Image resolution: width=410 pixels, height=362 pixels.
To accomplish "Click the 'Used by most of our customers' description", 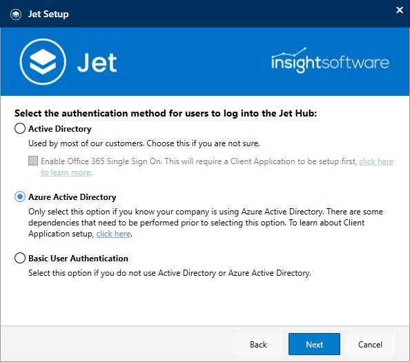I will coord(144,143).
